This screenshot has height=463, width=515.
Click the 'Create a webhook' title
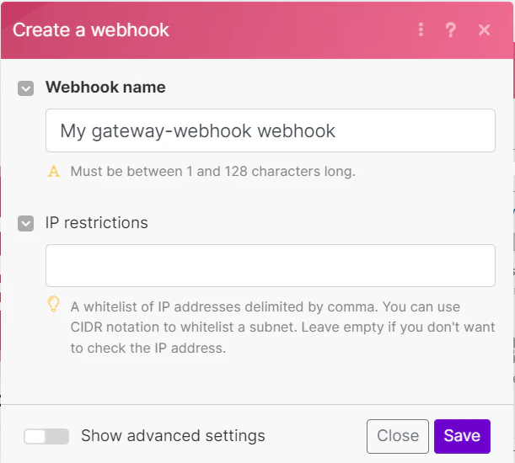coord(91,29)
